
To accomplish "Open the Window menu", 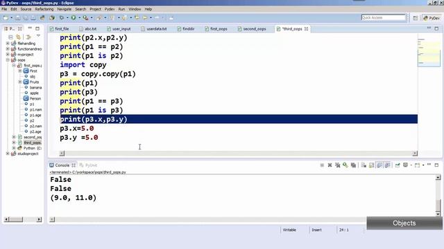I will (135, 9).
